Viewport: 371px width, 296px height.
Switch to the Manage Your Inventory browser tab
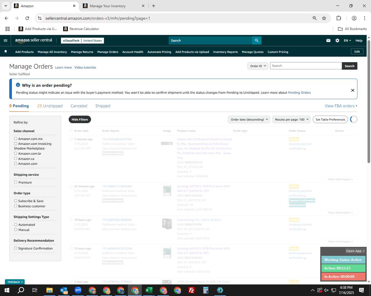pyautogui.click(x=113, y=6)
